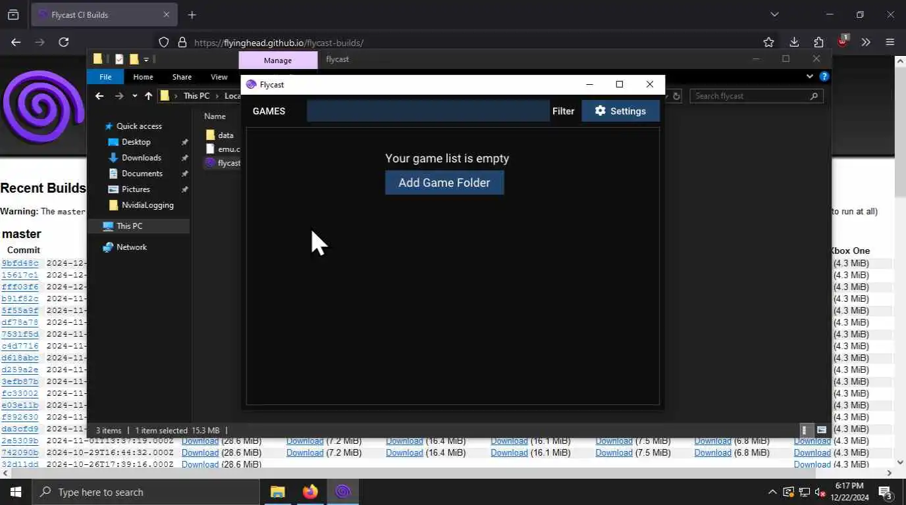906x505 pixels.
Task: Switch to Firefox from the taskbar
Action: [x=310, y=492]
